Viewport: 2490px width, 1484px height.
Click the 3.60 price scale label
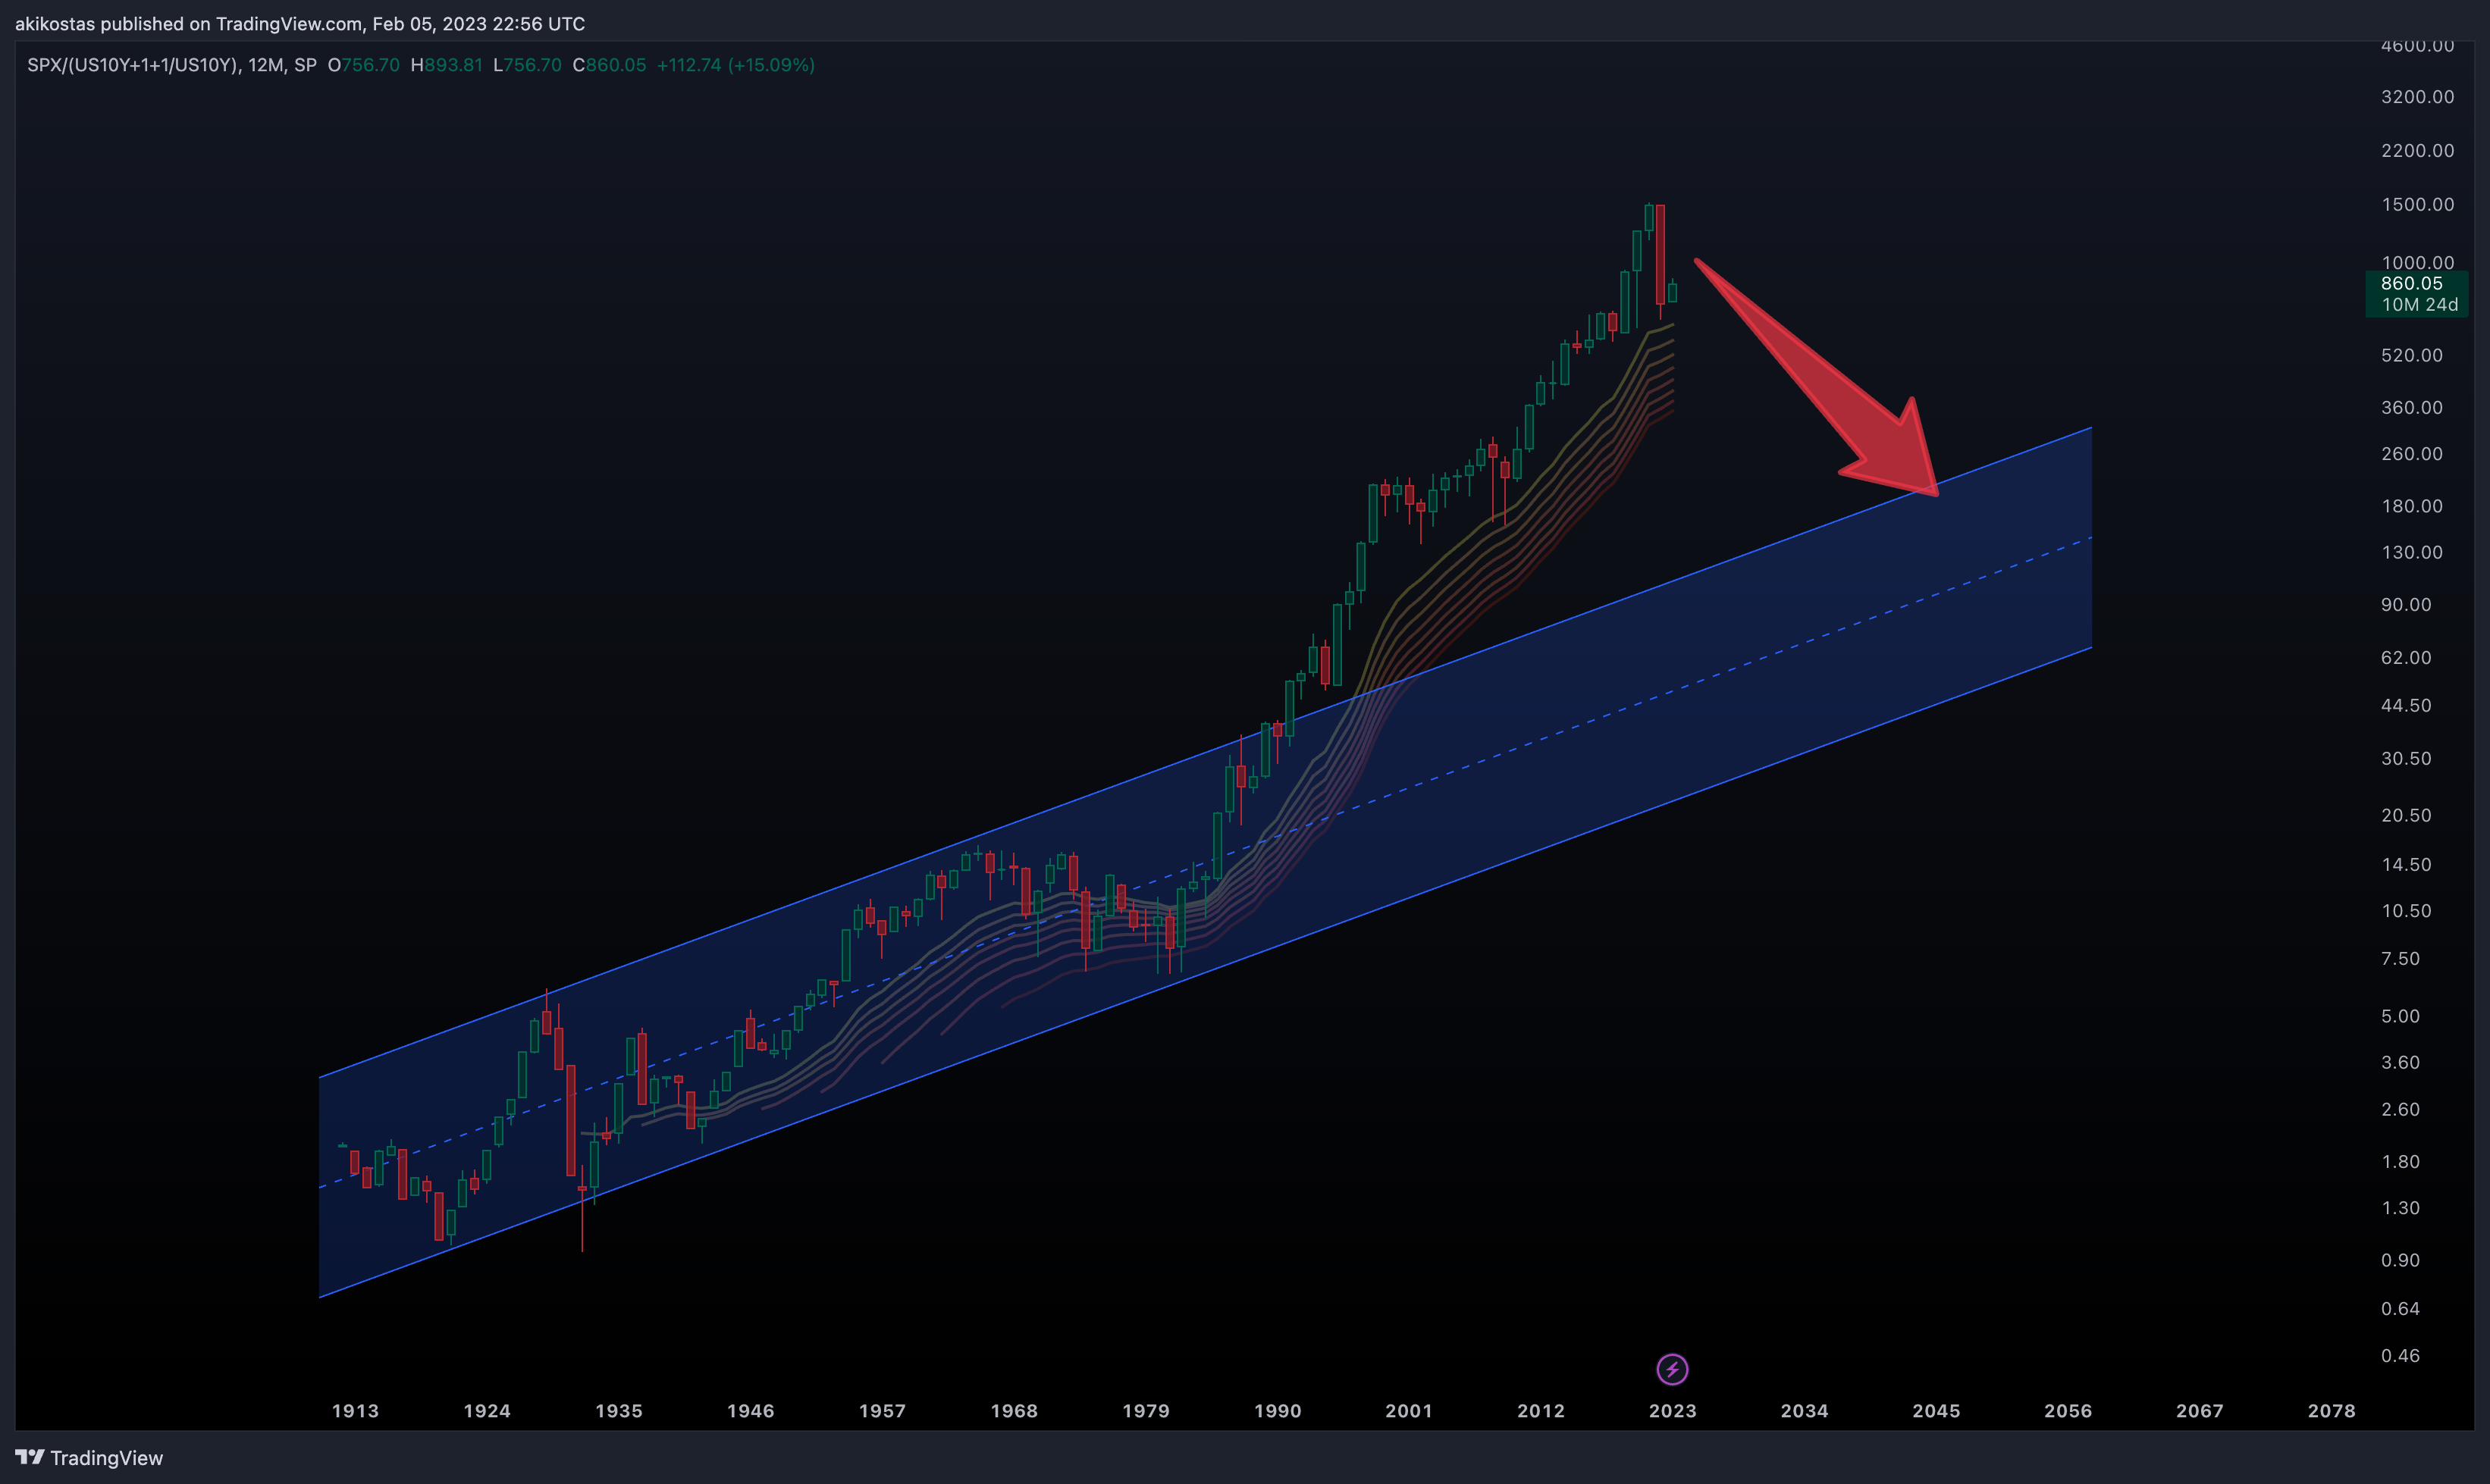tap(2400, 1063)
